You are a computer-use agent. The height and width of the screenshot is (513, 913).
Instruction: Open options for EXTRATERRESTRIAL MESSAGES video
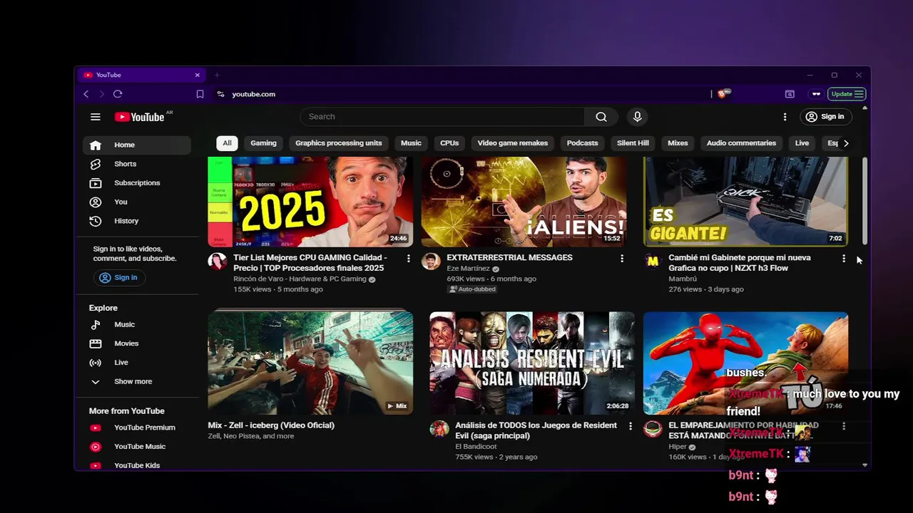[x=622, y=258]
